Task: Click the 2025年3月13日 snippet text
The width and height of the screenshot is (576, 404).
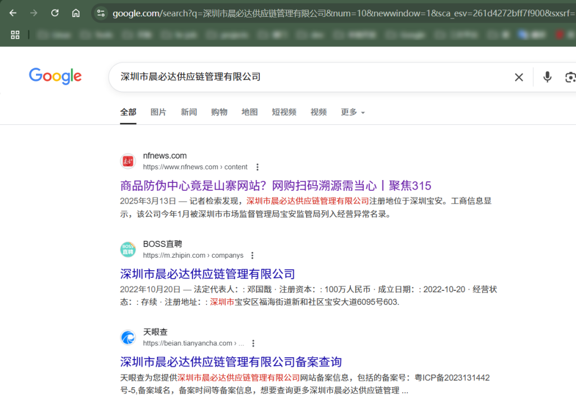Action: tap(148, 201)
